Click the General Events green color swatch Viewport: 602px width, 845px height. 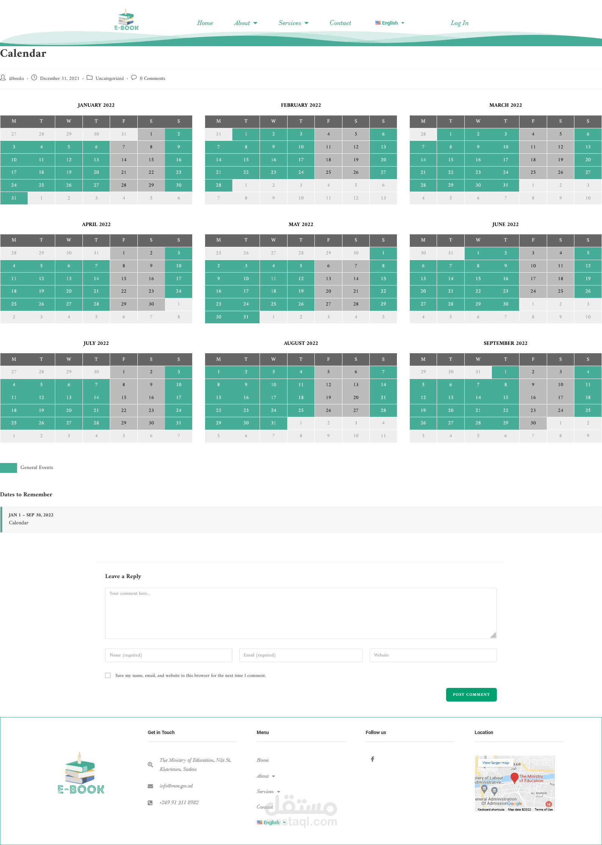click(8, 468)
